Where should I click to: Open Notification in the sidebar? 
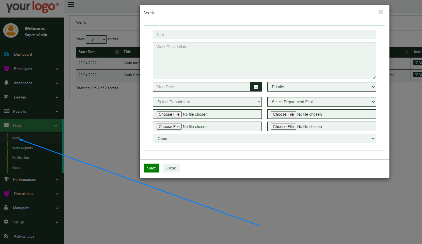(20, 158)
